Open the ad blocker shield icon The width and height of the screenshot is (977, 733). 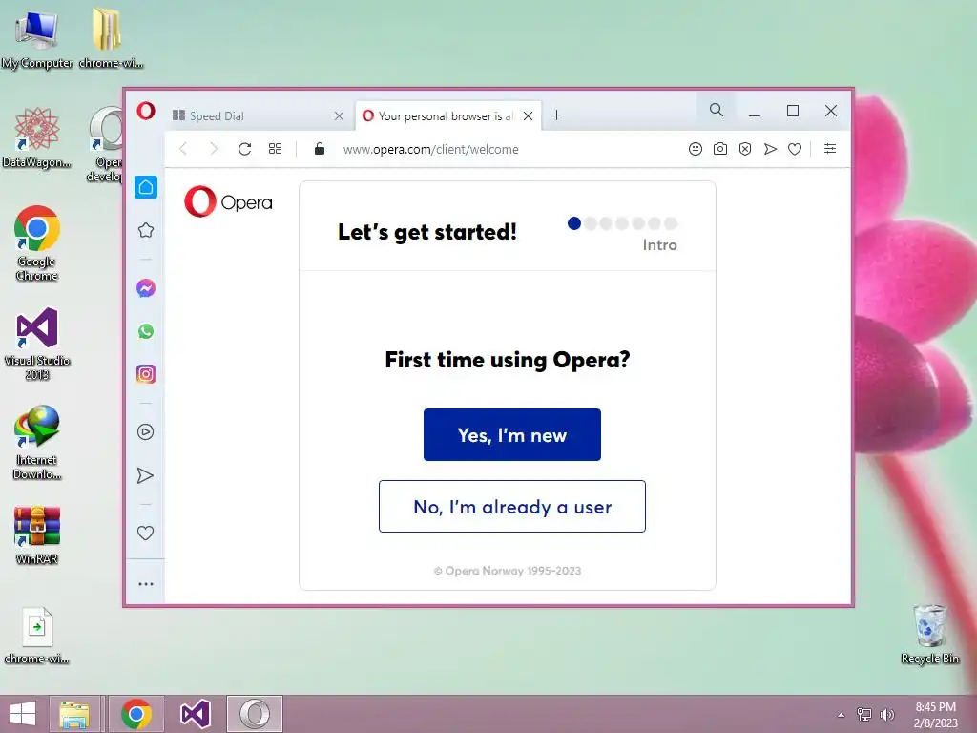coord(745,149)
